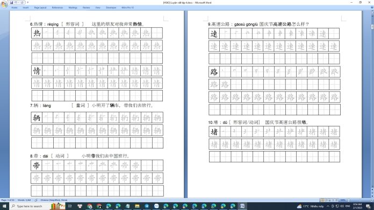Click the bold 路 model character cell
Viewport: 374px width, 210px height.
214,72
